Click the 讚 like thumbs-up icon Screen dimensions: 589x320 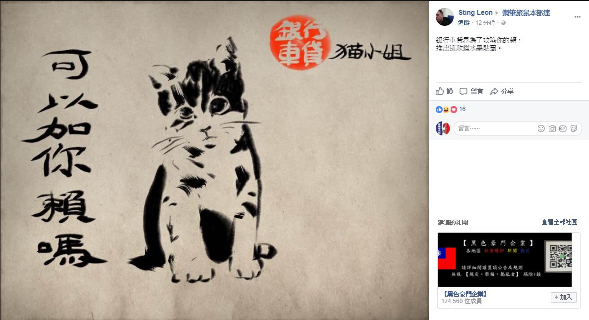(440, 91)
